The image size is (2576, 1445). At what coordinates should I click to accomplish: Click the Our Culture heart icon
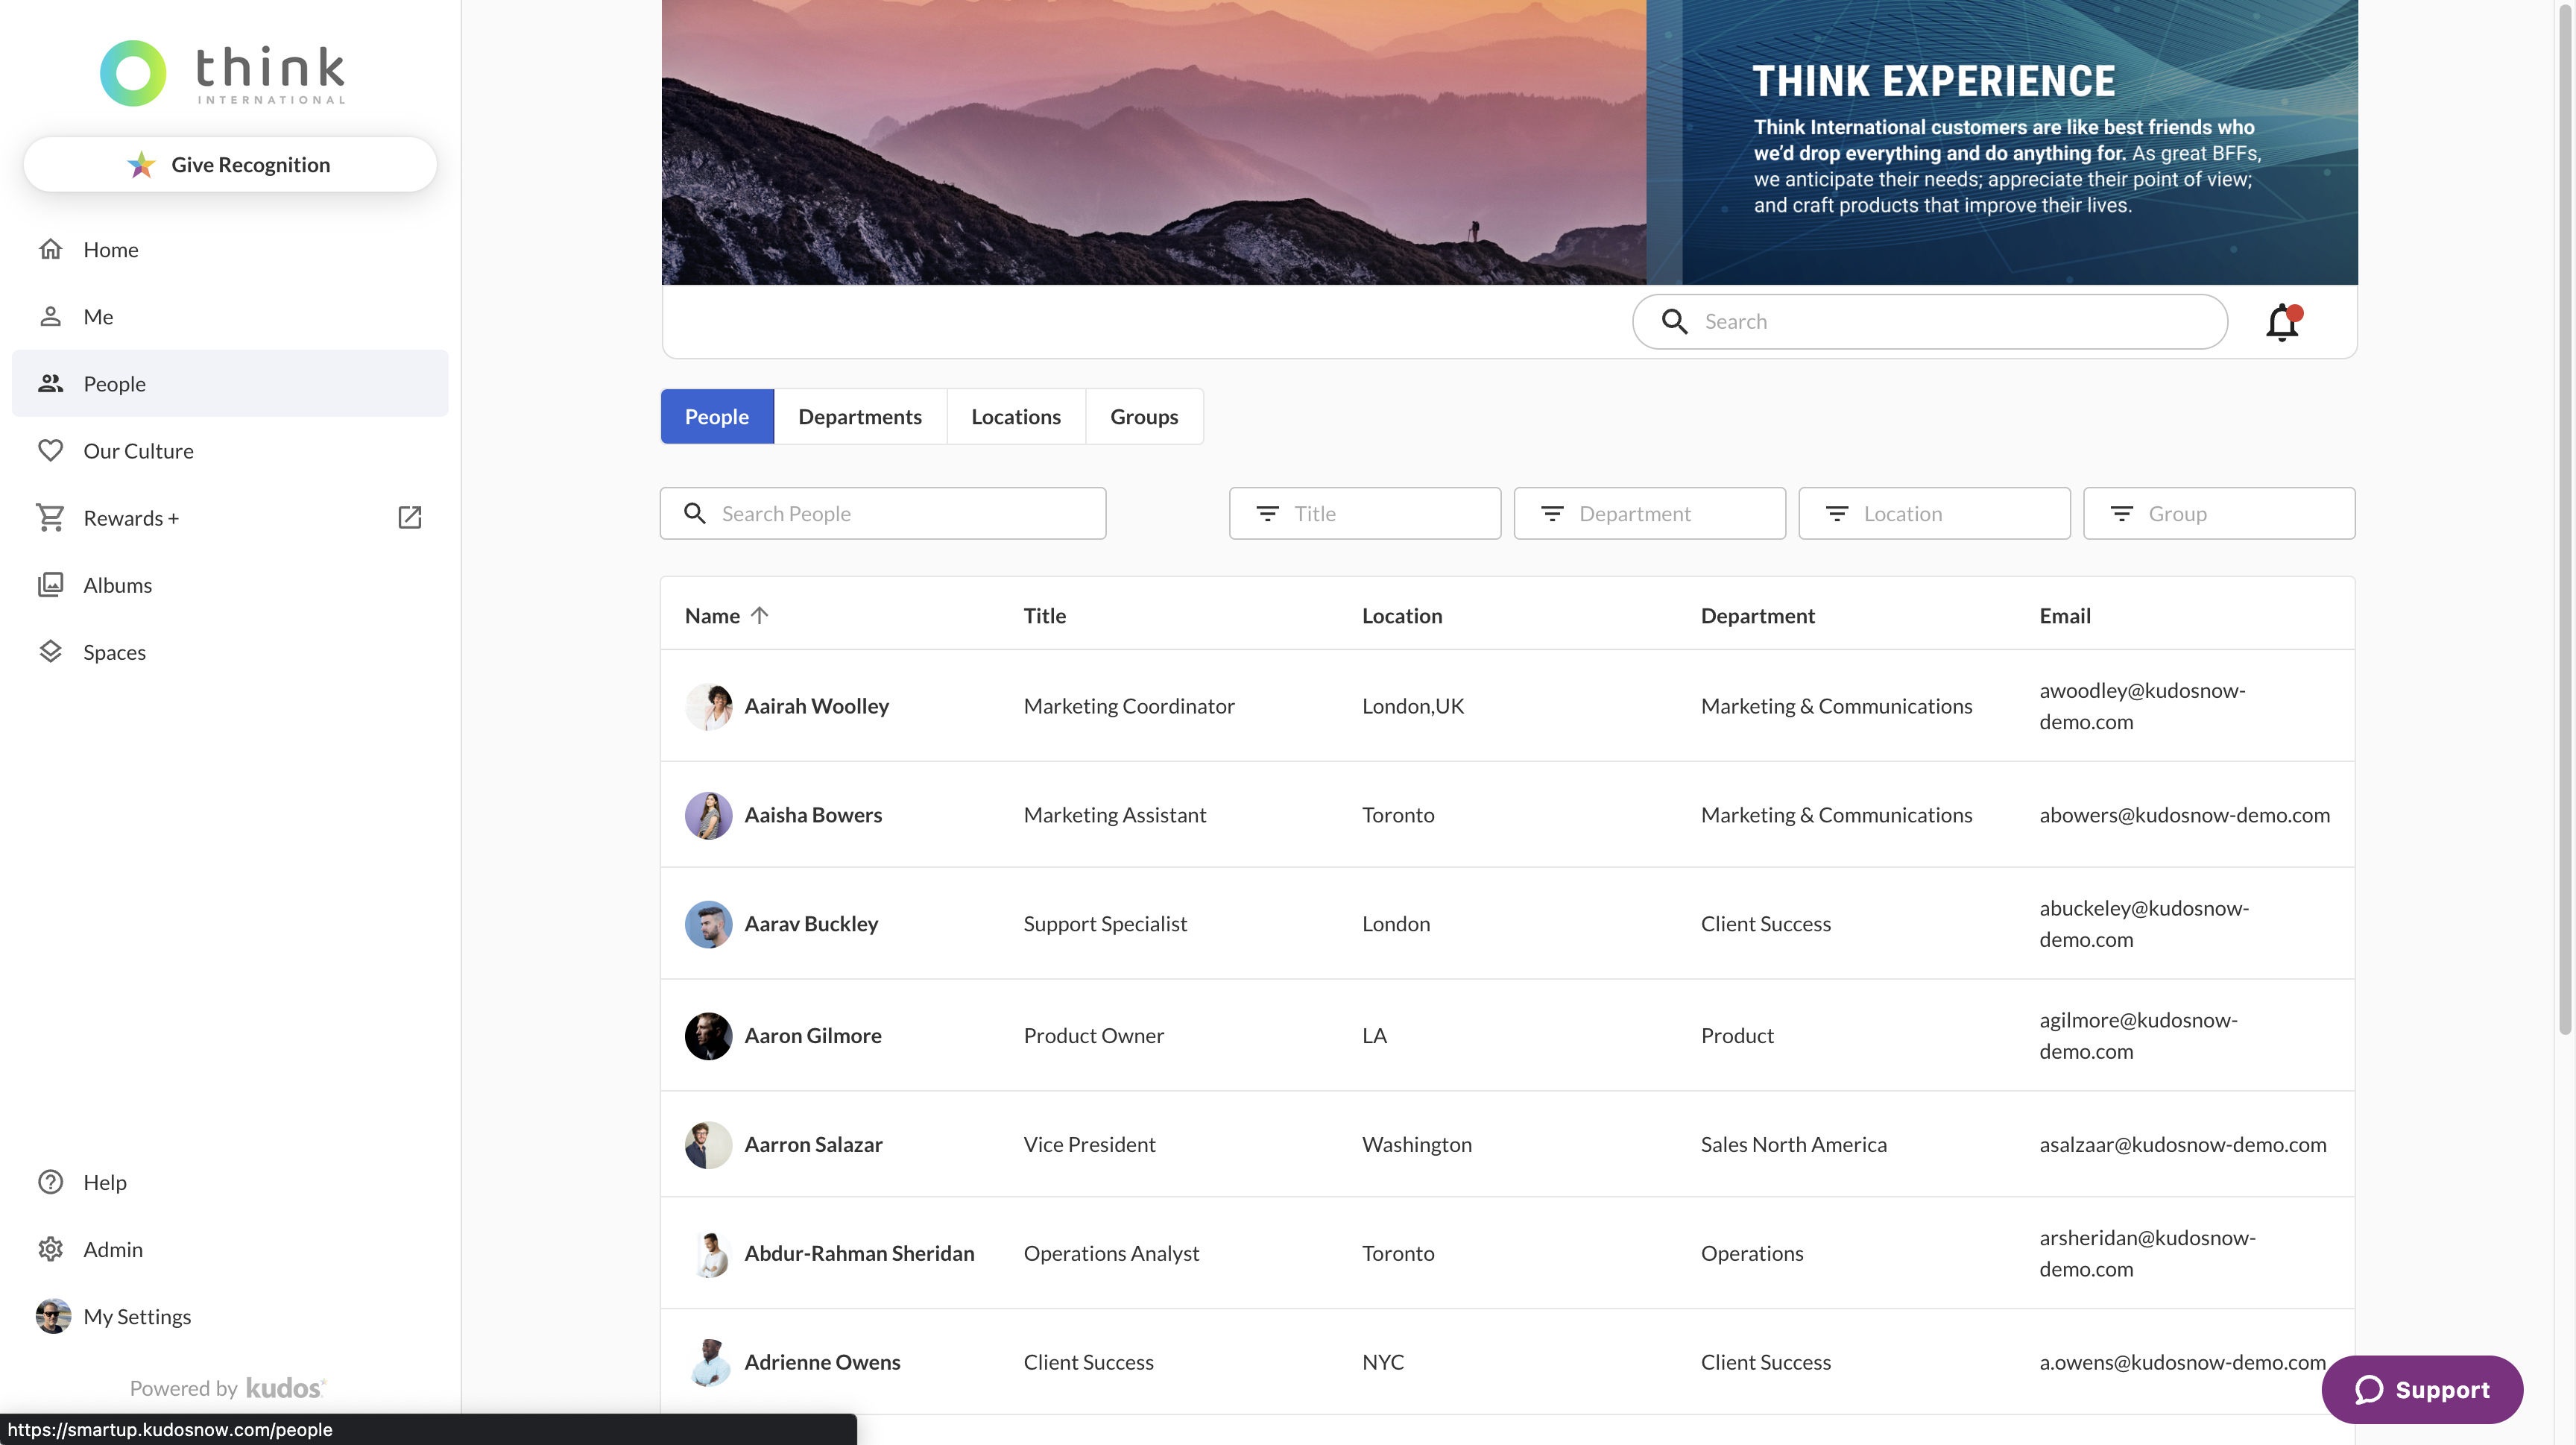(50, 451)
